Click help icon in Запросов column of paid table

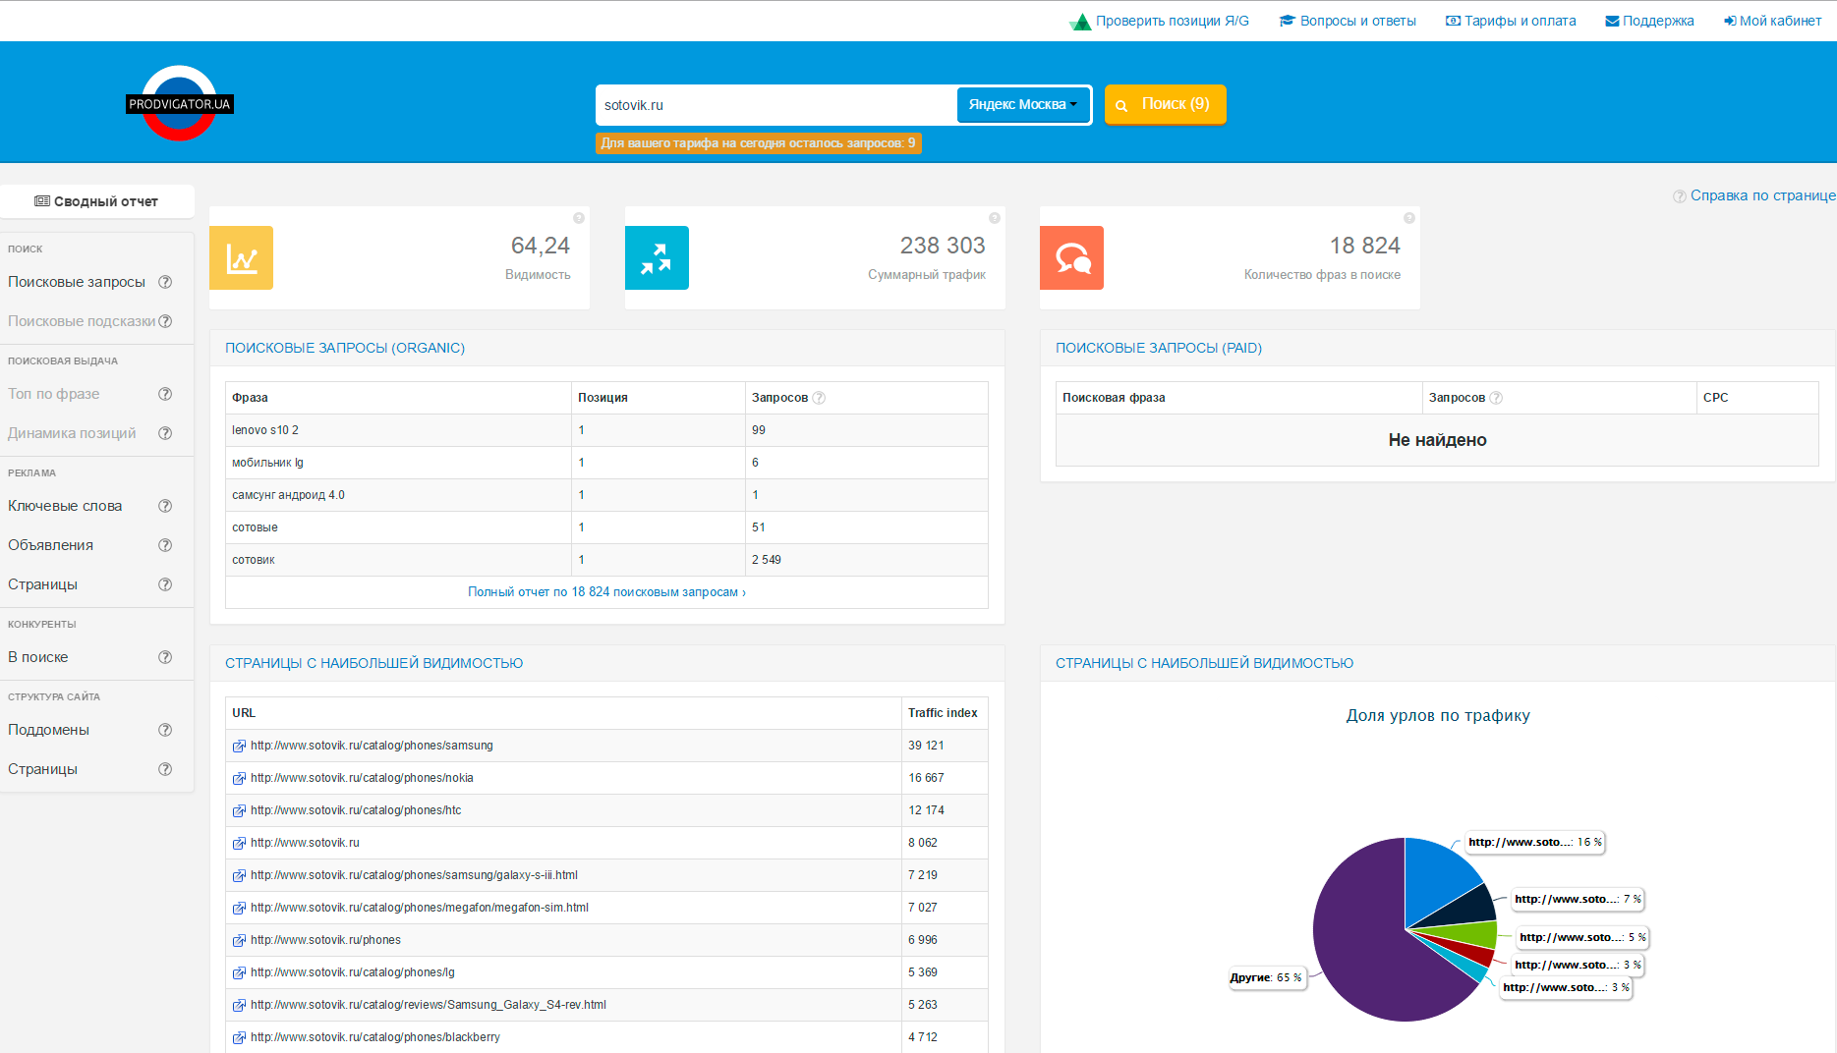[1496, 398]
